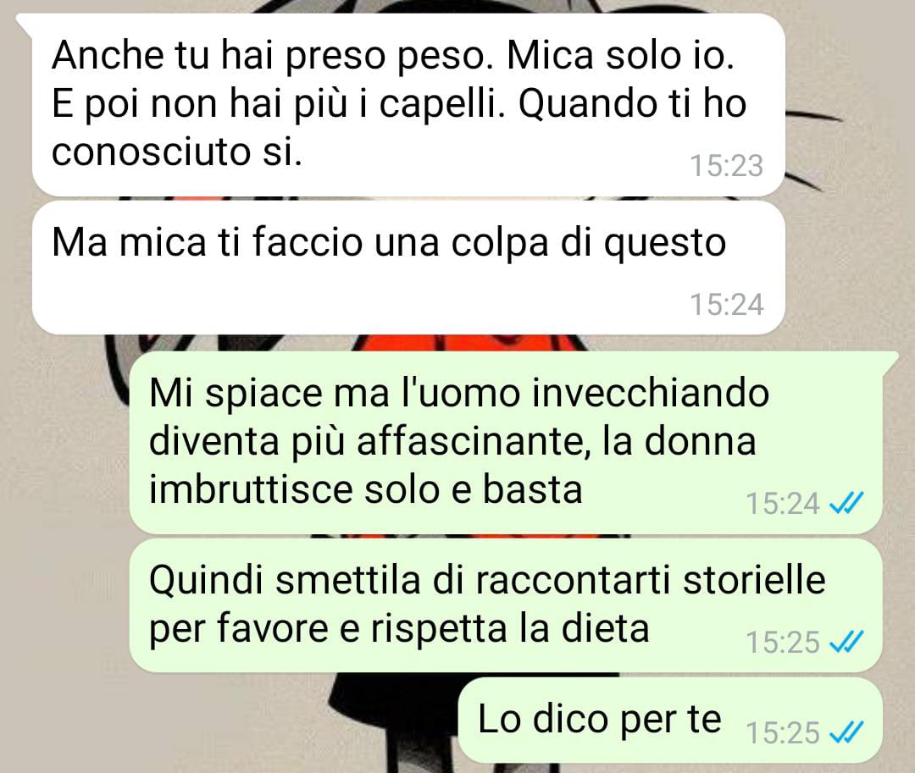Viewport: 915px width, 773px height.
Task: Tap the green bubble about 'l'uomo invecchiando'
Action: pos(505,443)
